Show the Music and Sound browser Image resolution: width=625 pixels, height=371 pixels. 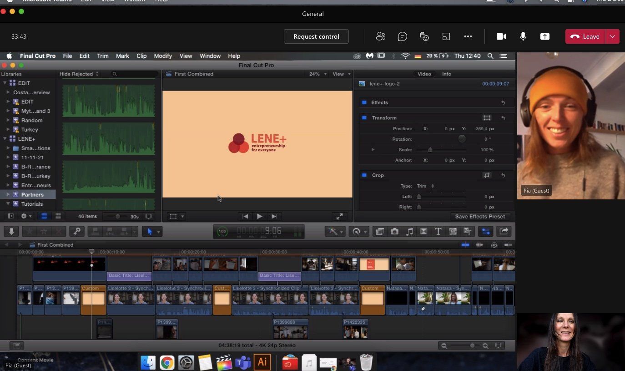pos(409,232)
